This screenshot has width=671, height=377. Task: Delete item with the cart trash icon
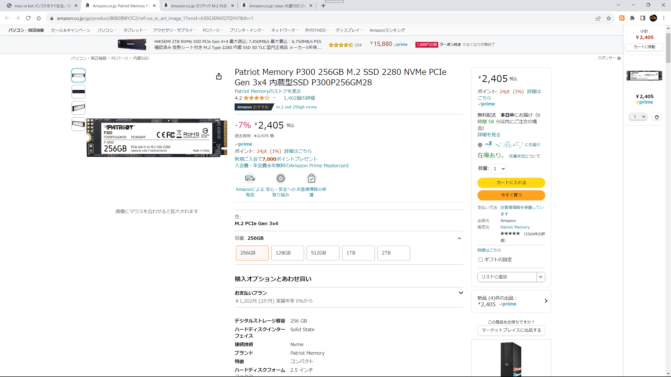[x=657, y=117]
